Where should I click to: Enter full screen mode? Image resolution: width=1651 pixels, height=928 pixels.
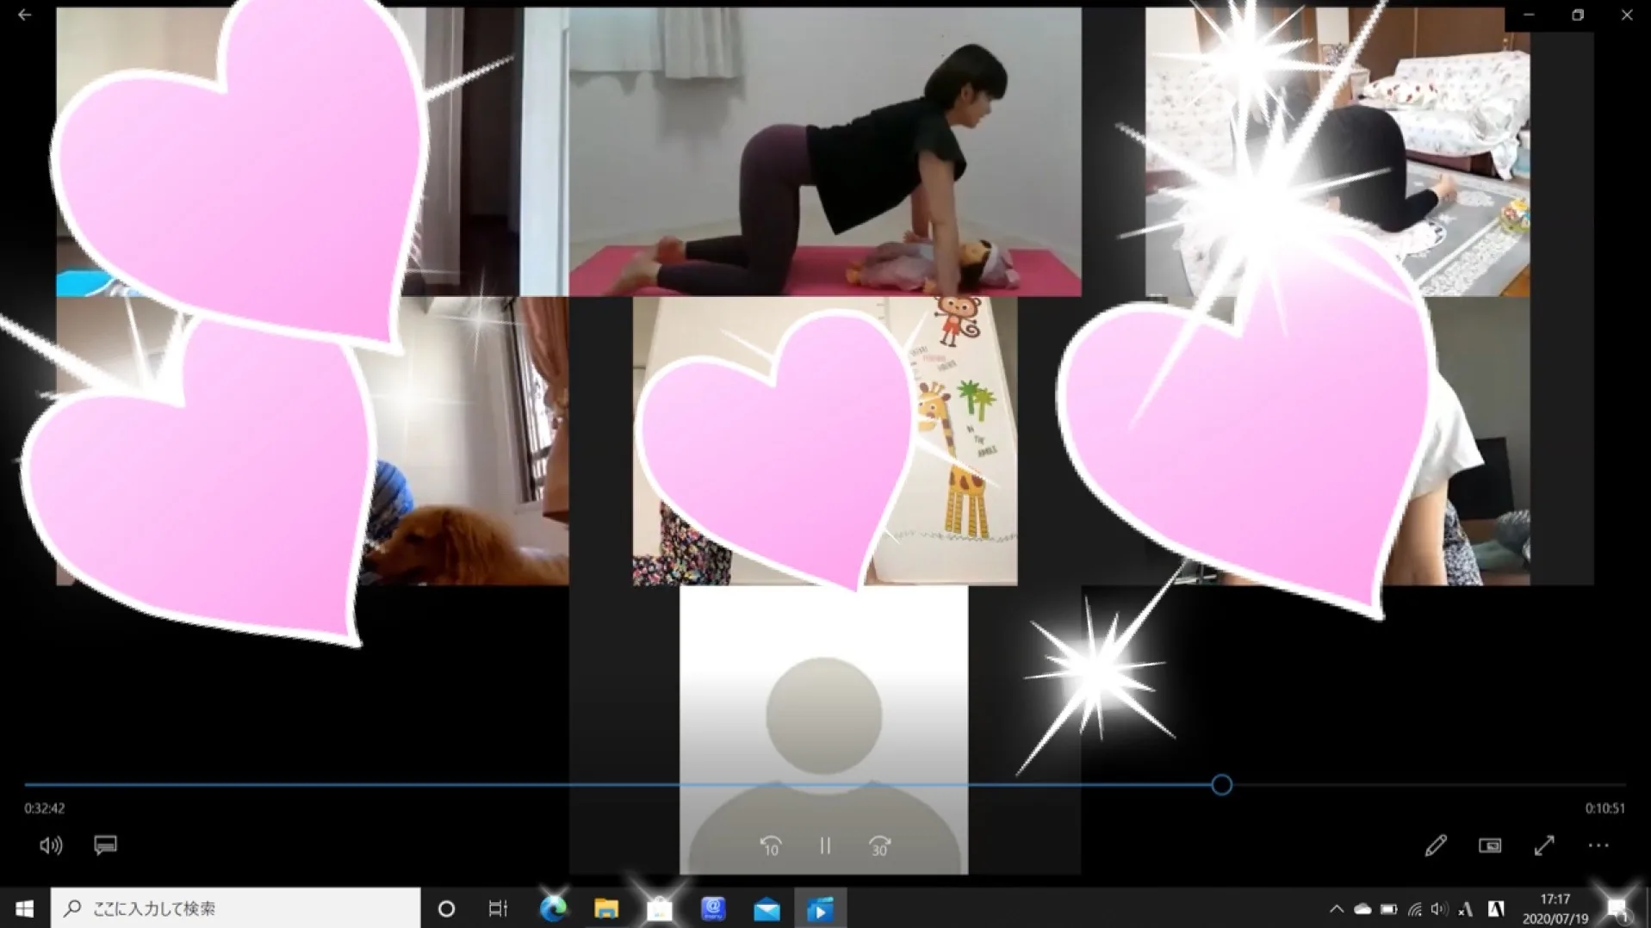1544,845
